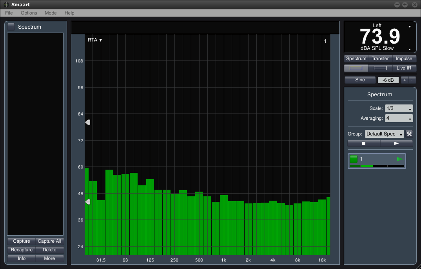
Task: Toggle the Live IR button
Action: [404, 68]
